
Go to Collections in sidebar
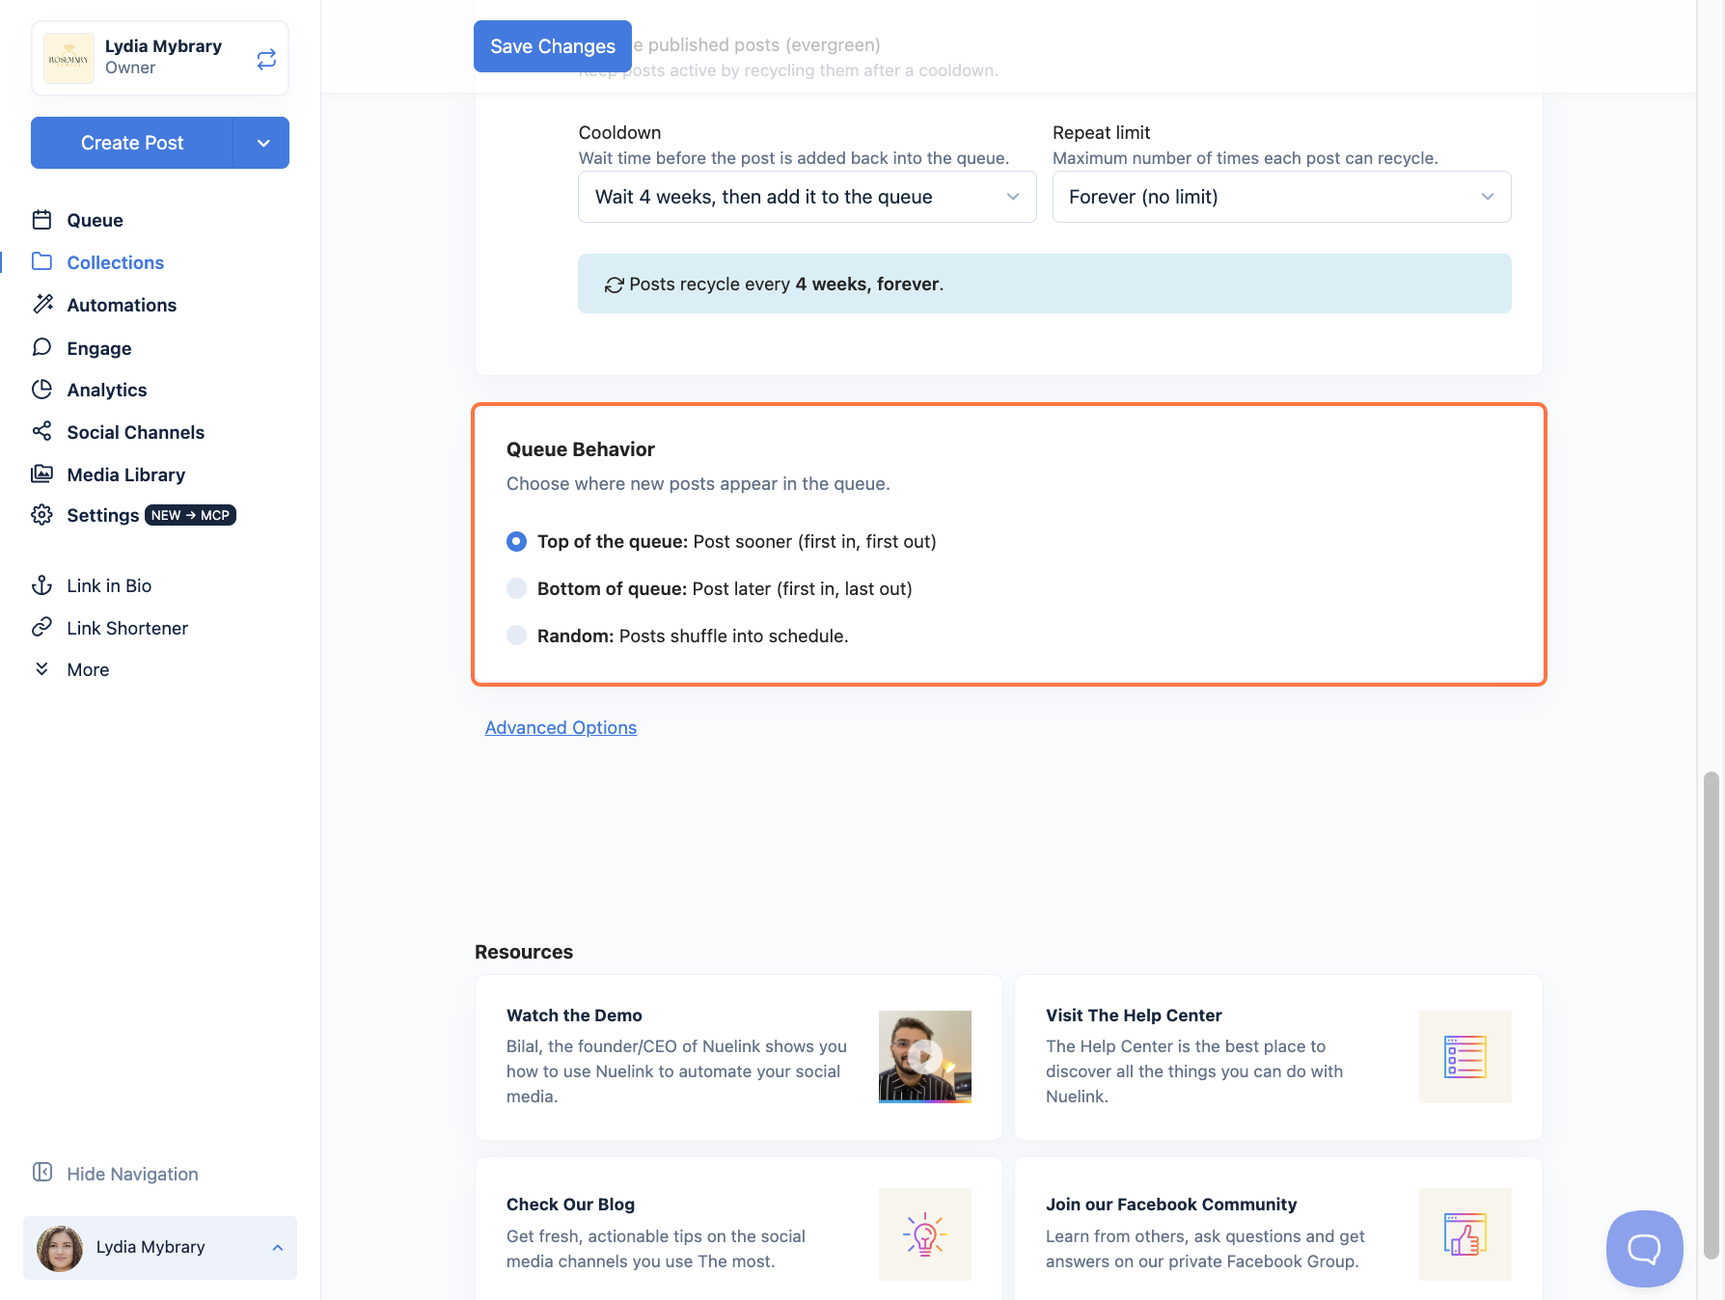[x=115, y=262]
